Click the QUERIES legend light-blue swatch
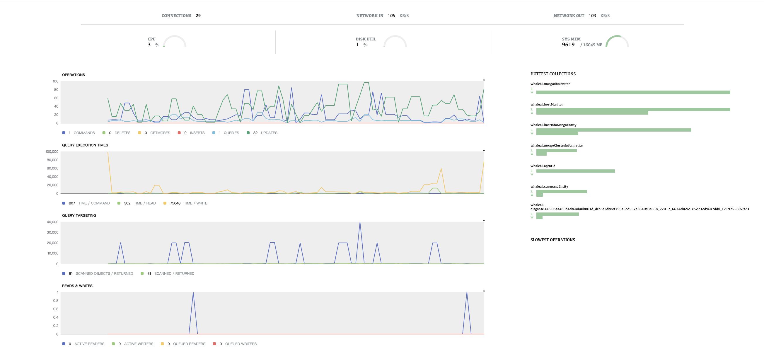Viewport: 764px width, 364px height. click(x=214, y=133)
